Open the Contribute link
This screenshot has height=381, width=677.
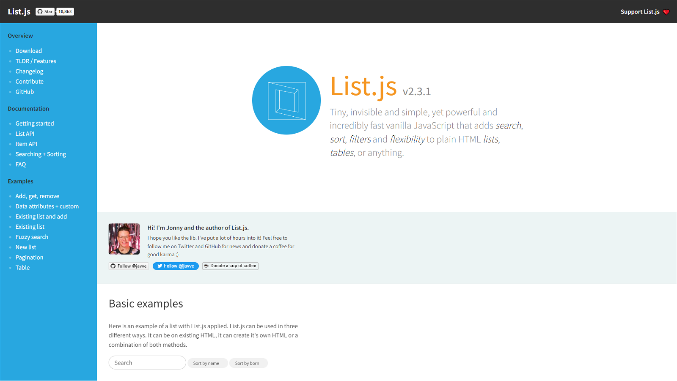point(30,82)
